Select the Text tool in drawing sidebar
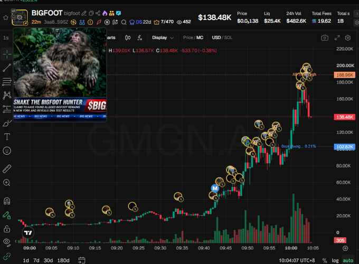This screenshot has height=264, width=359. [x=7, y=137]
